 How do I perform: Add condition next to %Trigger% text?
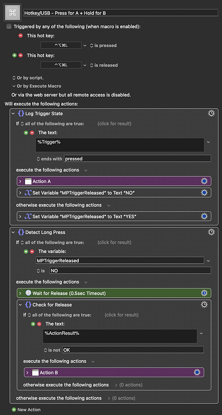(x=26, y=133)
